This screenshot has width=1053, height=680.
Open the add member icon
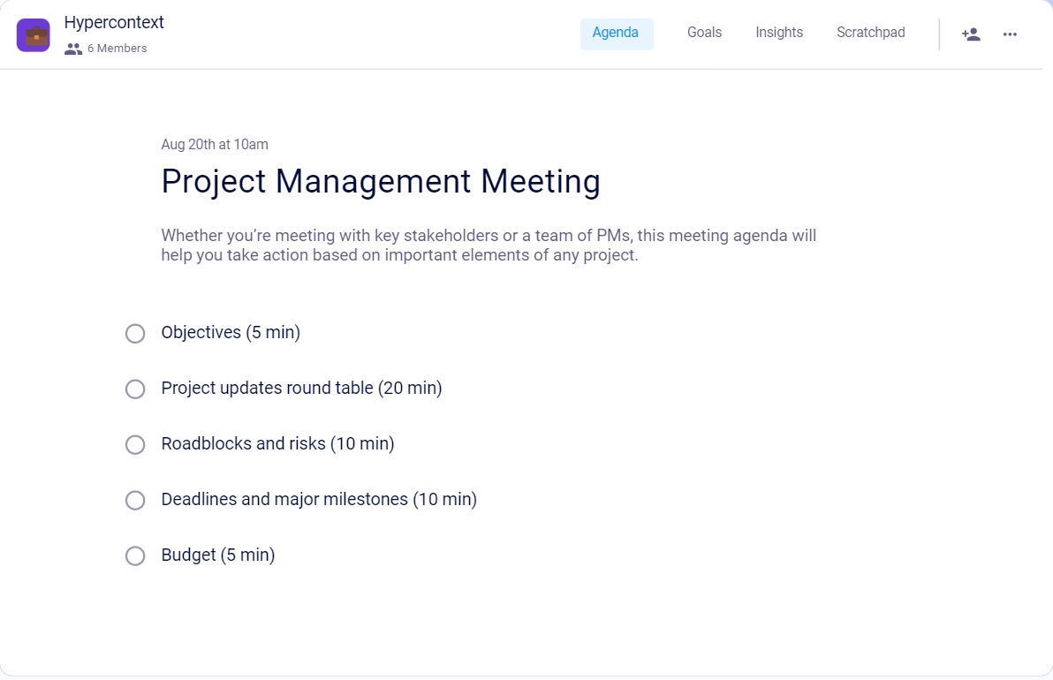(x=971, y=34)
